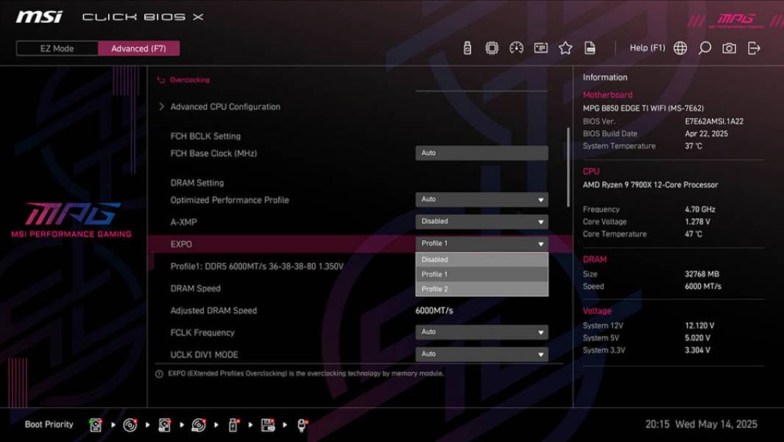Select FCH Base Clock (MHz) label
Viewport: 784px width, 442px height.
[x=213, y=154]
